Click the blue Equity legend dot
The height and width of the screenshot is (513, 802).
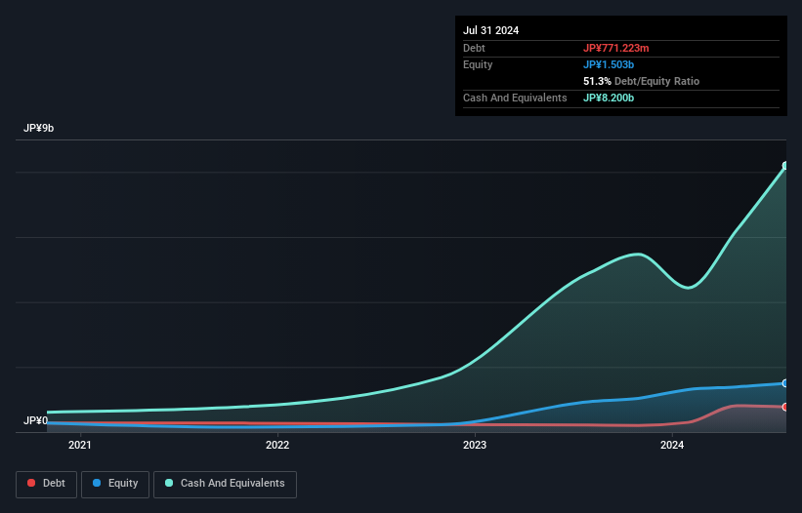pyautogui.click(x=97, y=483)
